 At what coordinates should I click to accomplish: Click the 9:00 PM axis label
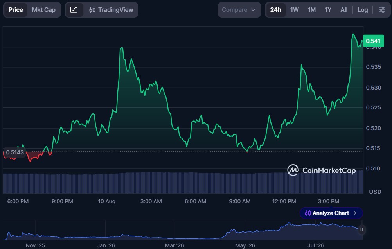pos(62,201)
